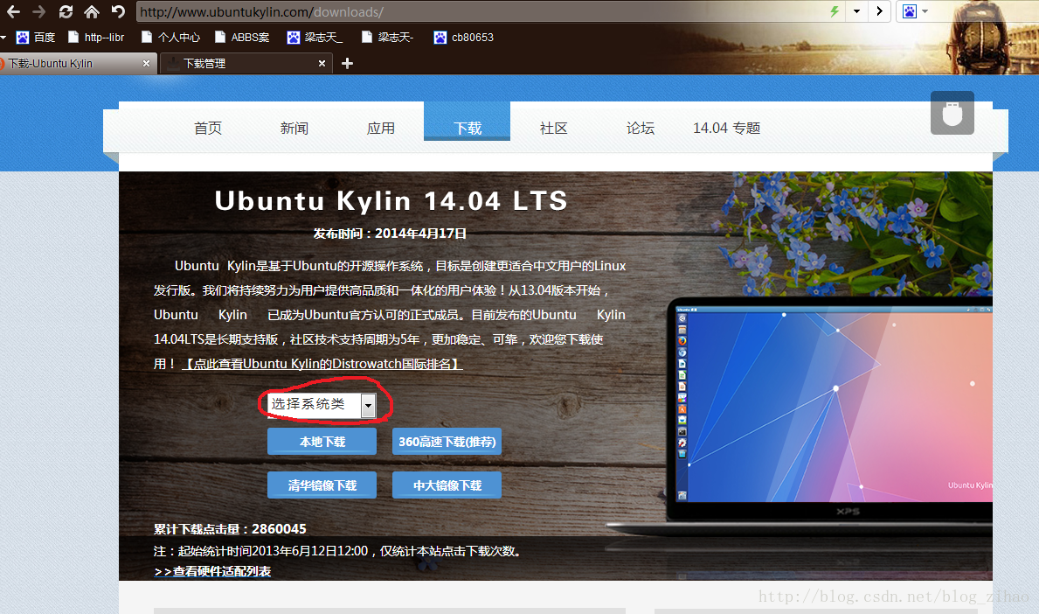This screenshot has width=1039, height=614.
Task: Open the 首页 navigation item
Action: tap(208, 128)
